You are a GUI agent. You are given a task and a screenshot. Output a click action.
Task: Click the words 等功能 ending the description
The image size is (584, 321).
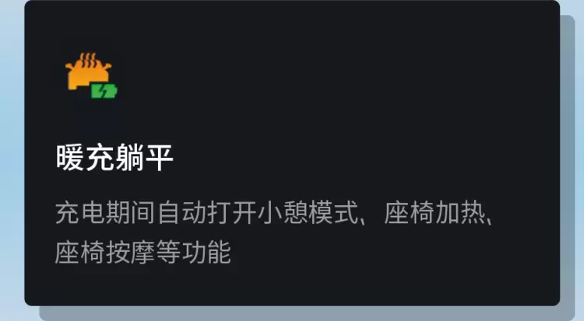tap(194, 252)
